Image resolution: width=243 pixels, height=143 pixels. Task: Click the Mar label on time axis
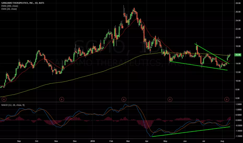coord(128,141)
